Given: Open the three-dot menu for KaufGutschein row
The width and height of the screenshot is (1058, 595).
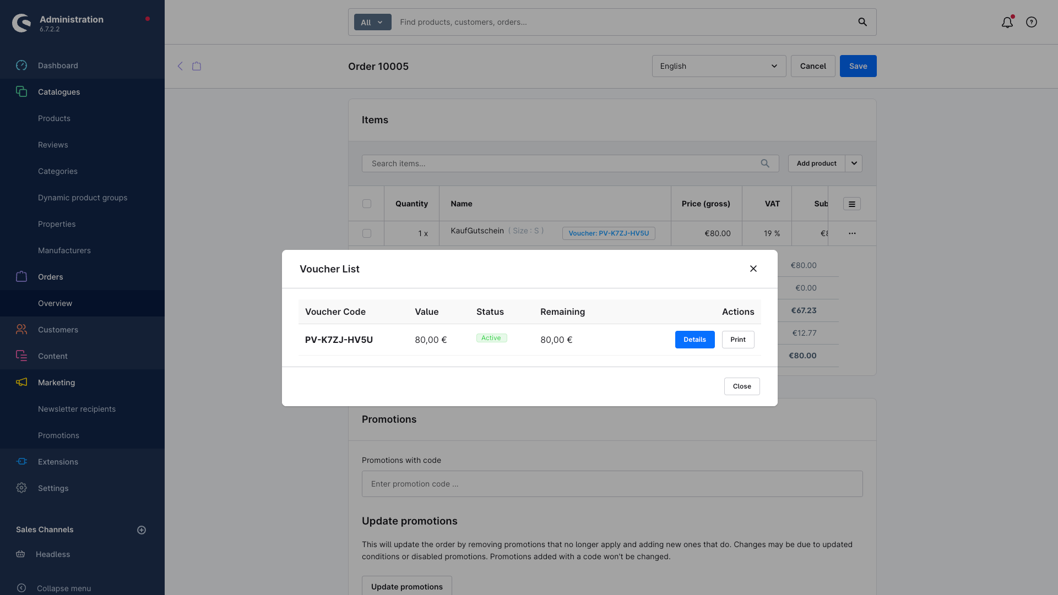Looking at the screenshot, I should tap(852, 233).
